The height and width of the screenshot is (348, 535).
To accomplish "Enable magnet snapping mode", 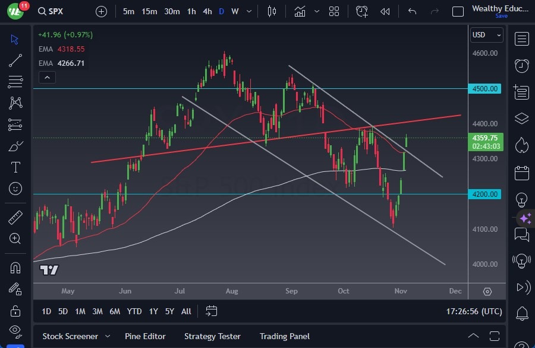I will coord(15,267).
